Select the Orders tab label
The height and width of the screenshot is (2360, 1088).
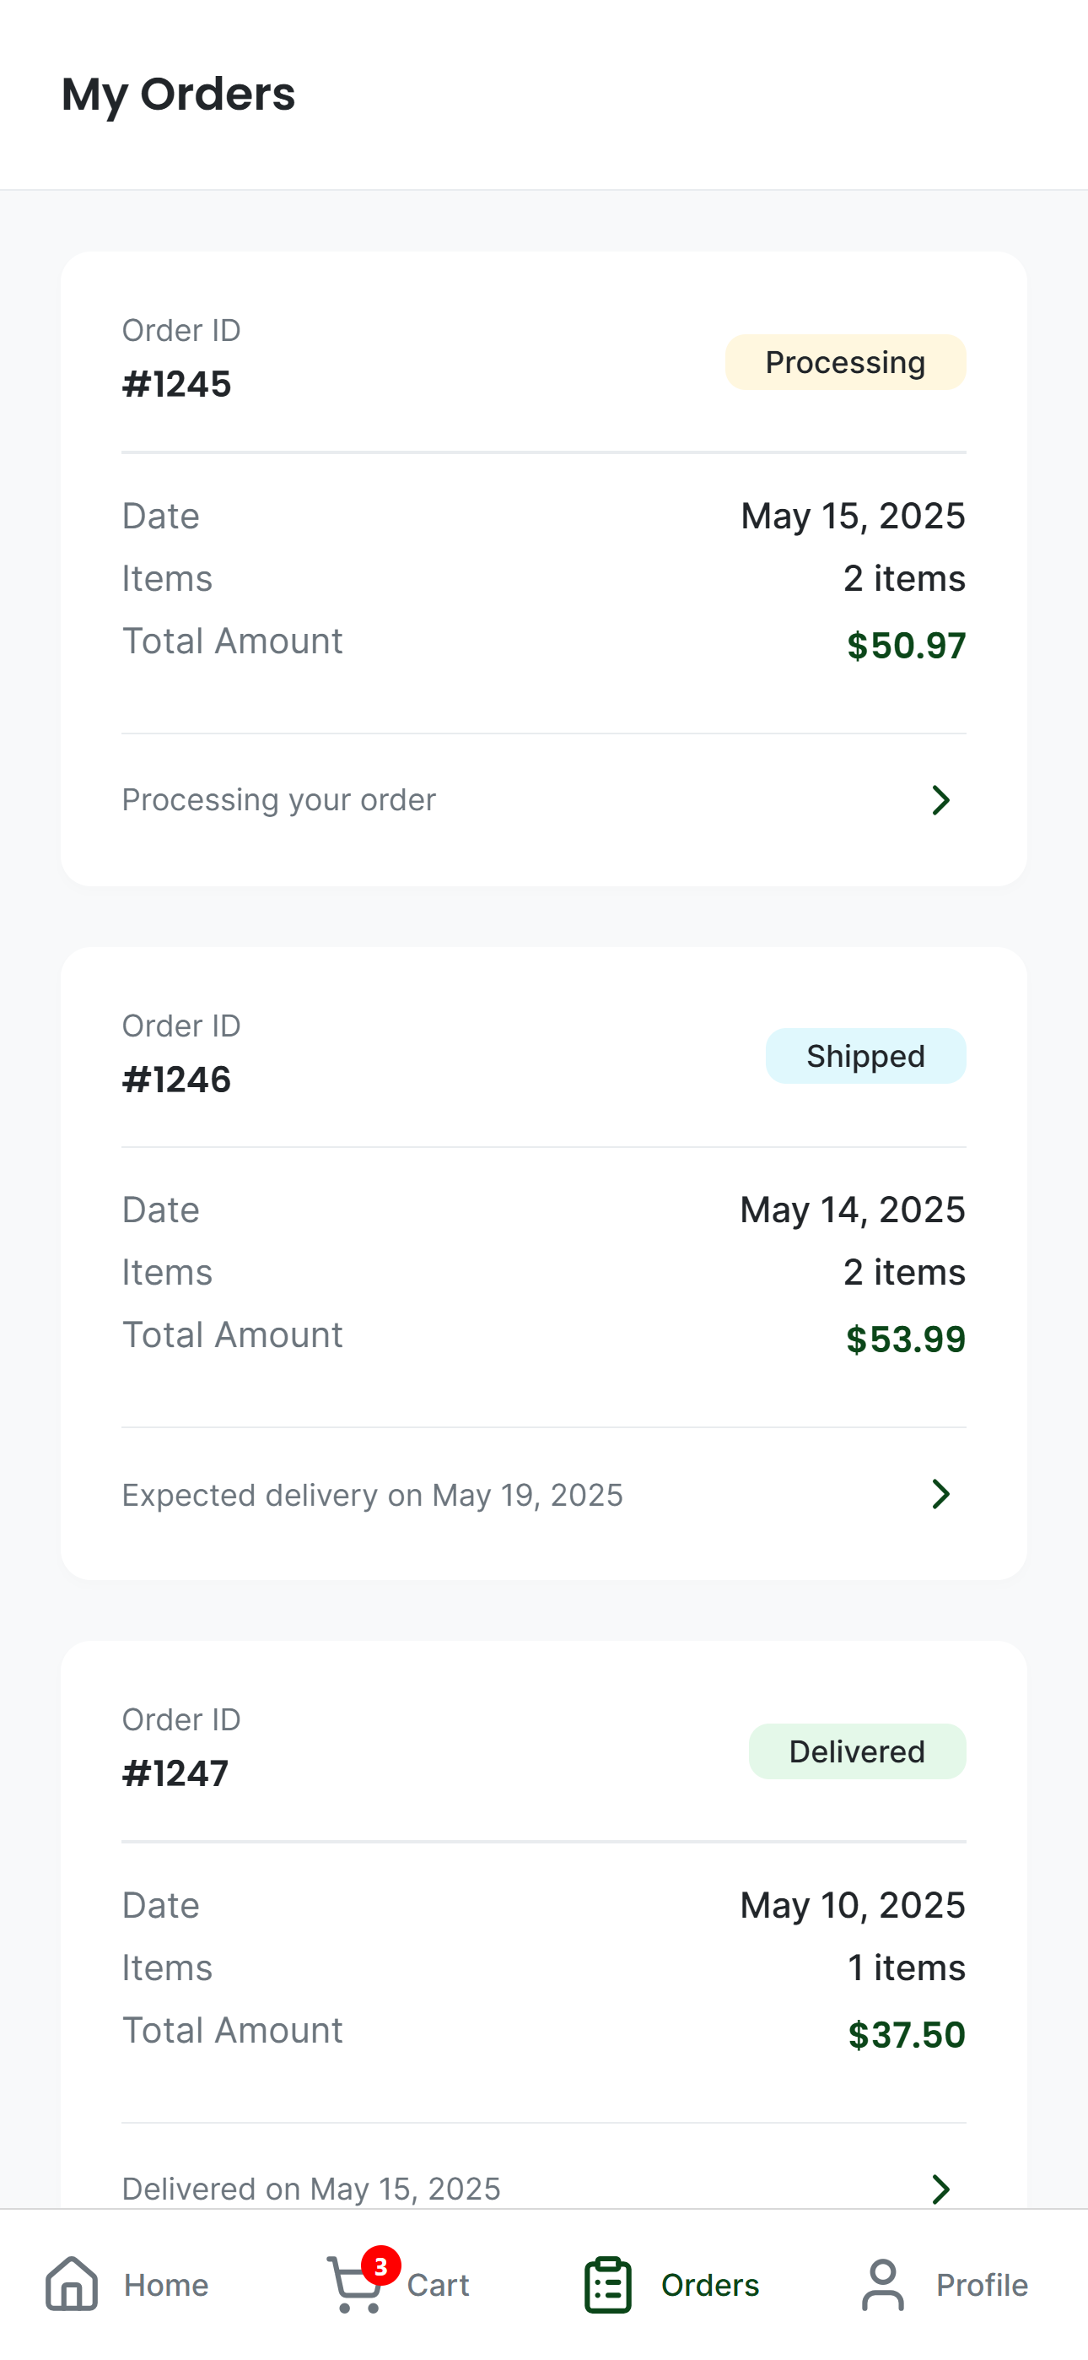coord(710,2285)
